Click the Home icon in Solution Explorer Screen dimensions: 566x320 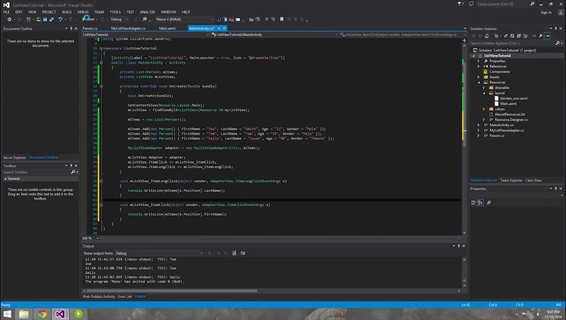click(488, 36)
